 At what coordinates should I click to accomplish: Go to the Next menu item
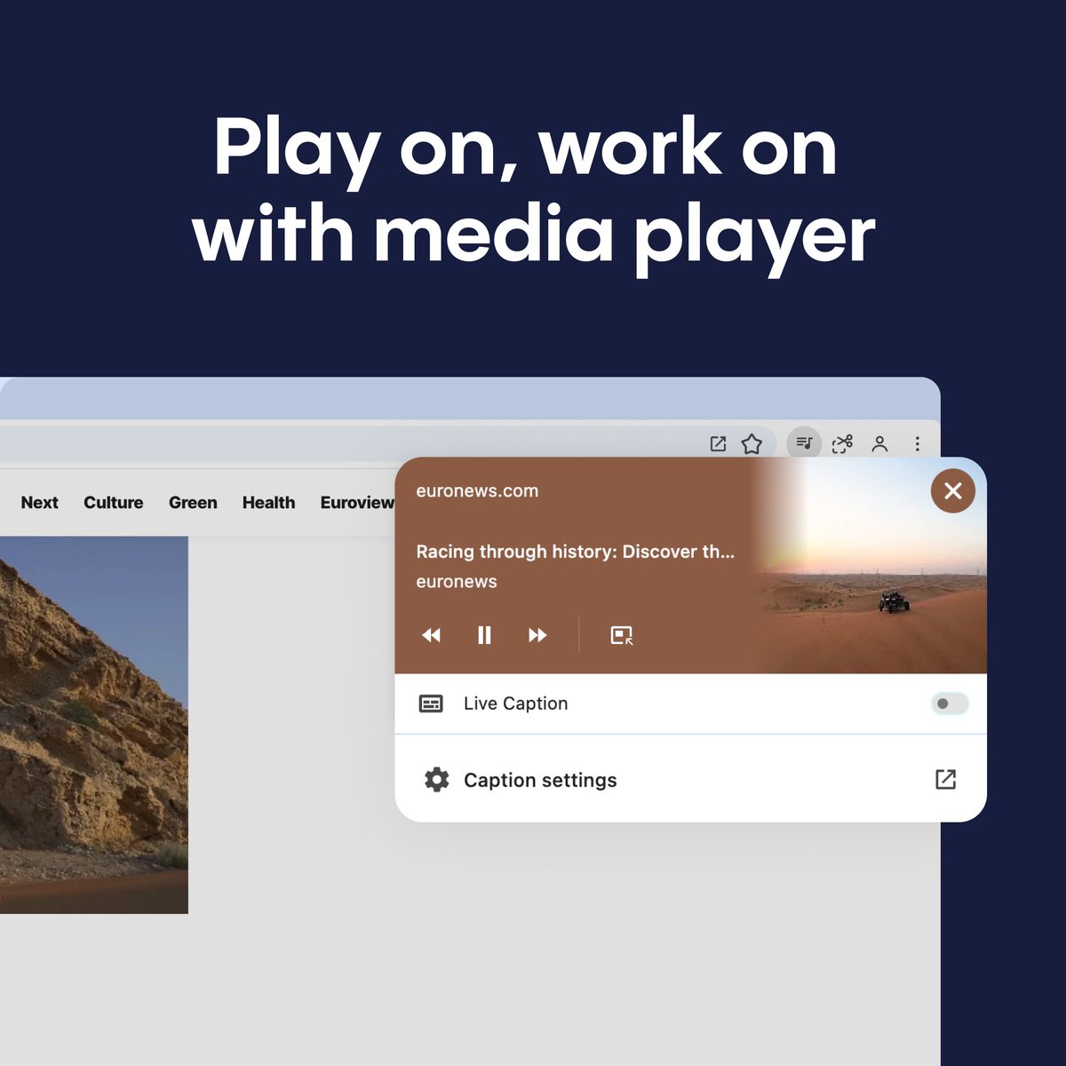(x=39, y=502)
